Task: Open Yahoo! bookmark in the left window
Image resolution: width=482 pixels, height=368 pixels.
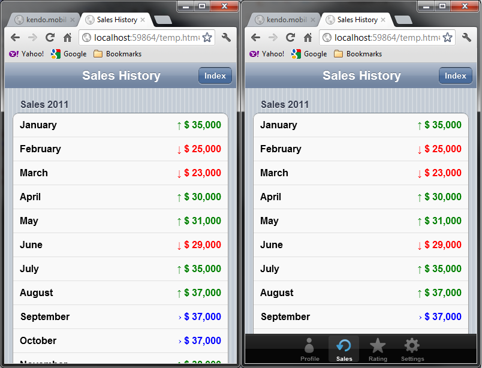Action: (x=27, y=54)
